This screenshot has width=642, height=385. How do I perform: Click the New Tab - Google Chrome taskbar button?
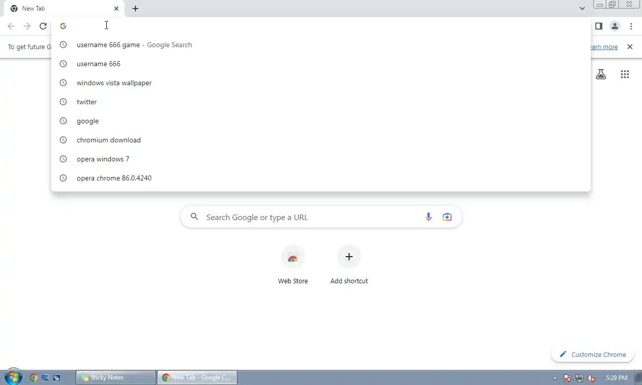click(x=197, y=377)
